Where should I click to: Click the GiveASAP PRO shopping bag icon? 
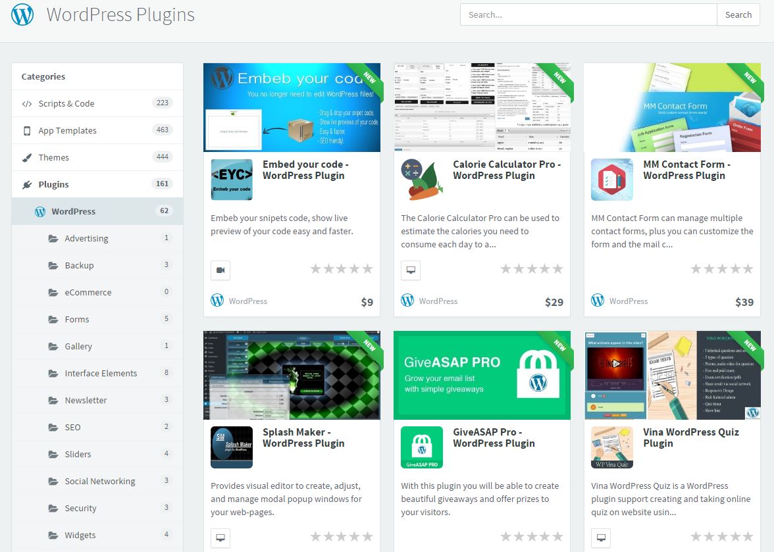421,447
